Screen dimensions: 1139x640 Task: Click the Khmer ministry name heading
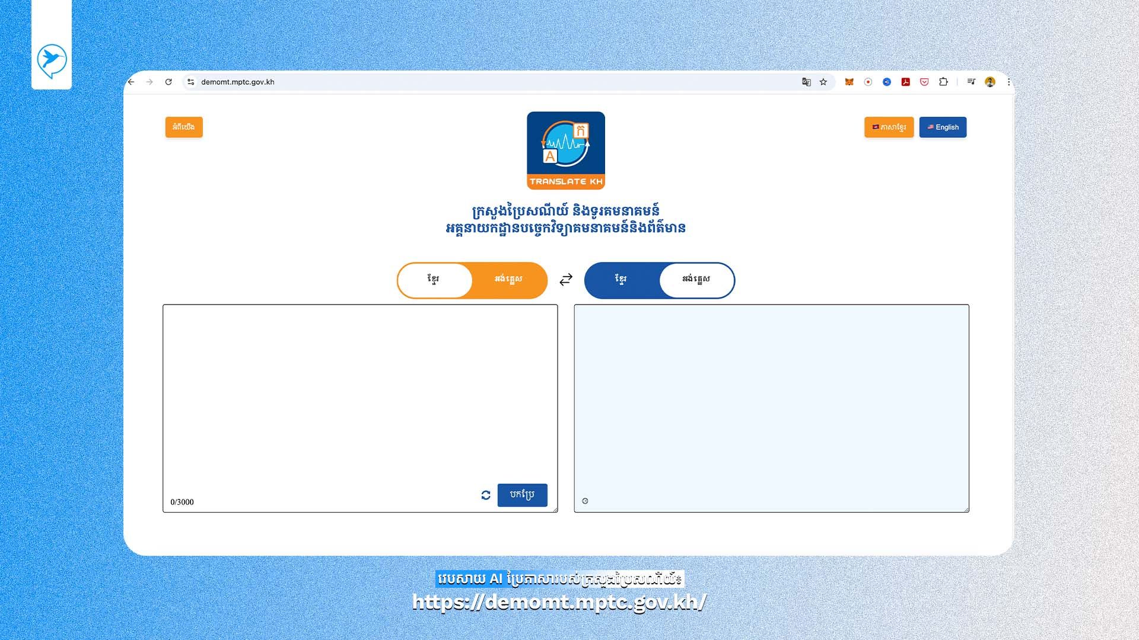click(x=566, y=211)
